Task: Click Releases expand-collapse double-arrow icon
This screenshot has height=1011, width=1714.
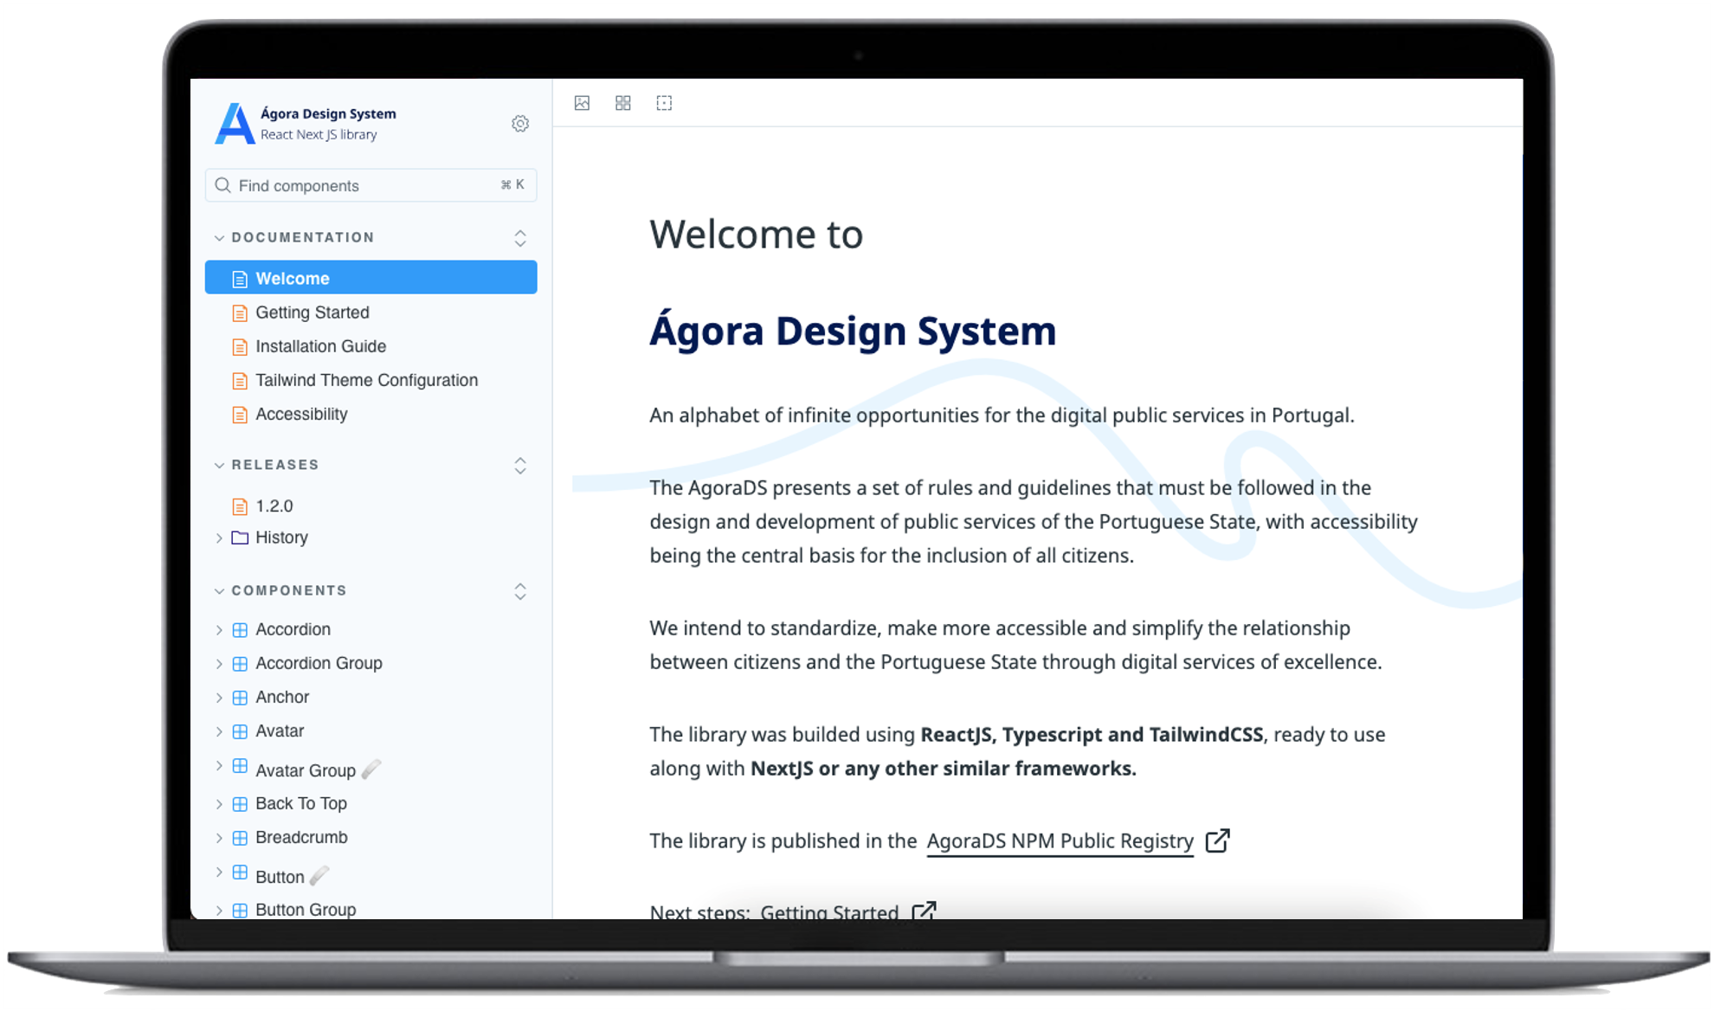Action: 520,466
